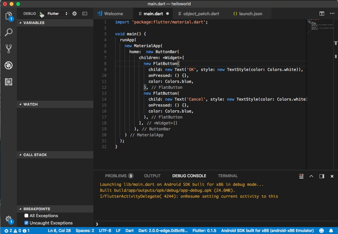Click the 'void main() {' code line
This screenshot has height=234, width=338.
pos(130,34)
